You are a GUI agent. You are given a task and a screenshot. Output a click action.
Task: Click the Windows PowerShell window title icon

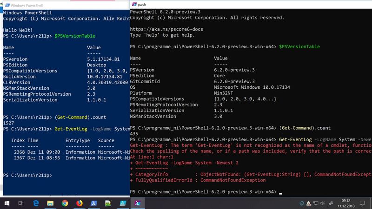point(7,5)
